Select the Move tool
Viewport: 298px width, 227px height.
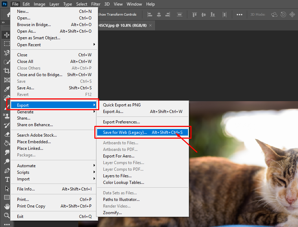(x=7, y=35)
